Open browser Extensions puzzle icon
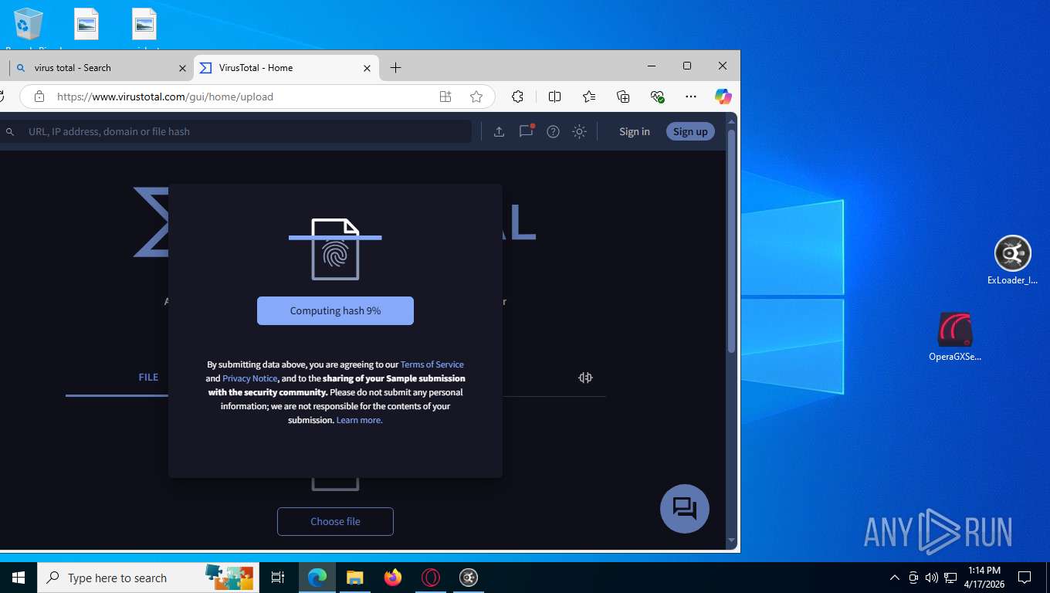The image size is (1050, 593). [x=517, y=97]
